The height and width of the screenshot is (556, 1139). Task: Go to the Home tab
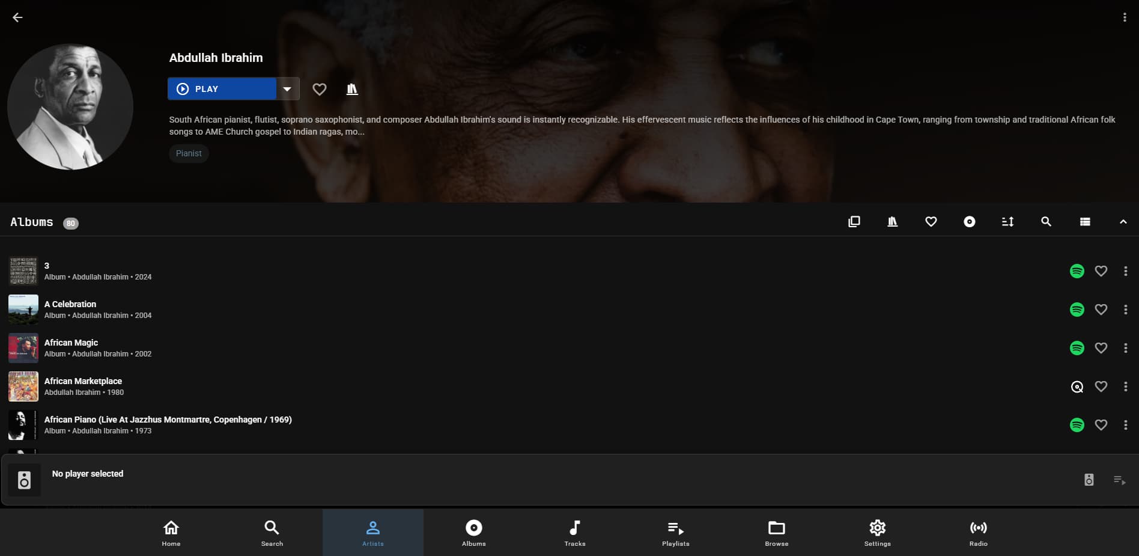171,533
